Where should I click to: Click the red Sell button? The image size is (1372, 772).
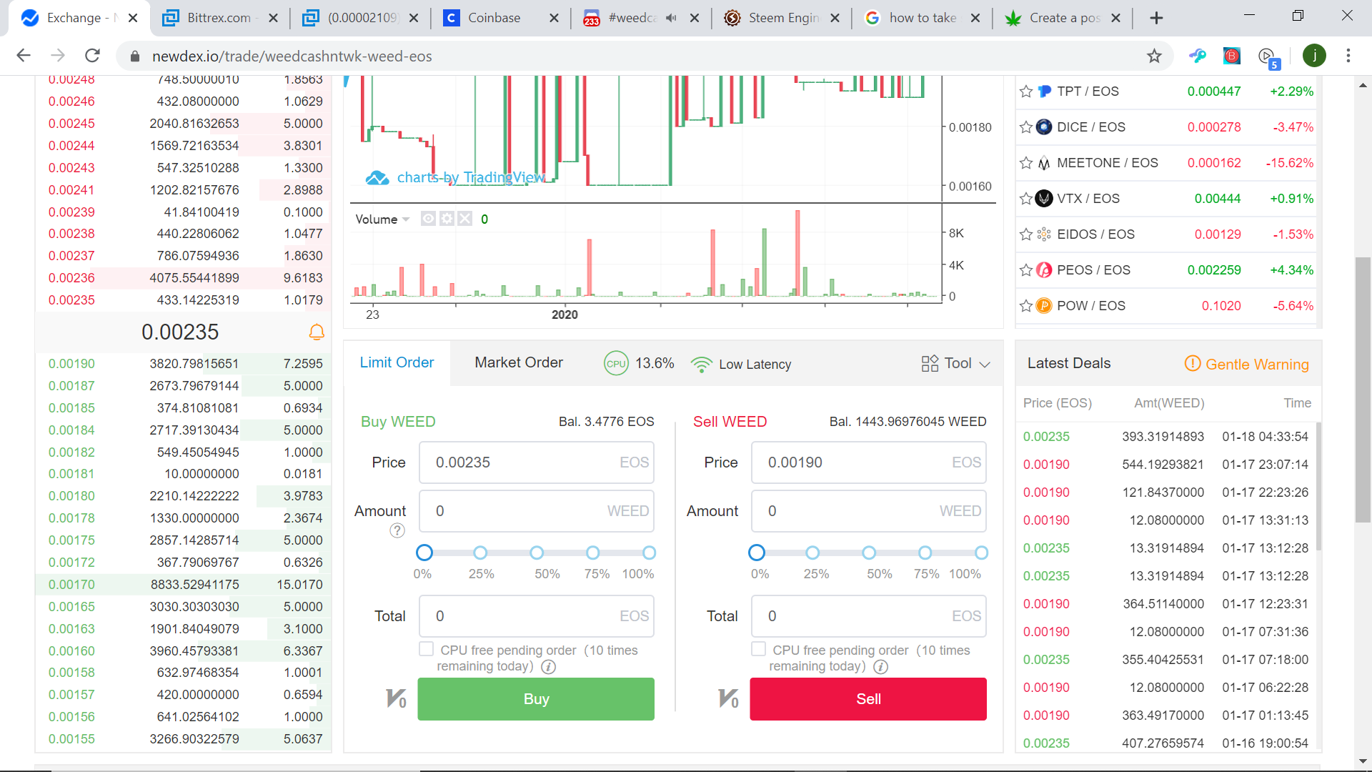[x=868, y=699]
